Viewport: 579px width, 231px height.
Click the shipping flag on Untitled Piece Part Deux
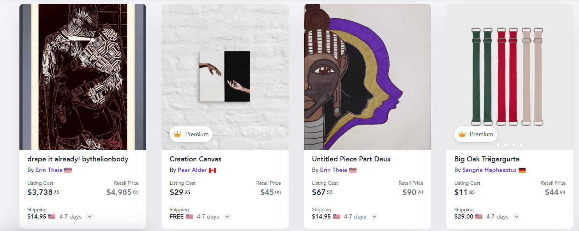click(336, 217)
